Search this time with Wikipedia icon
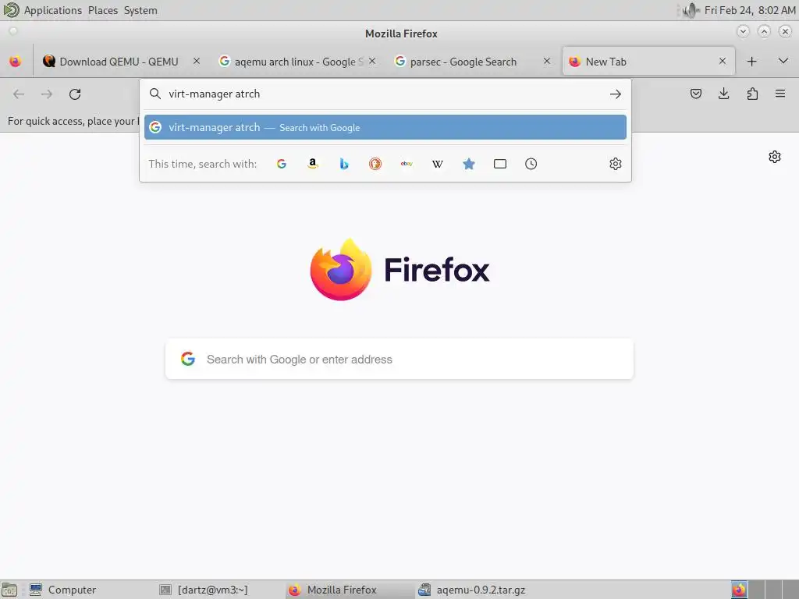Screen dimensions: 799x599 tap(438, 164)
